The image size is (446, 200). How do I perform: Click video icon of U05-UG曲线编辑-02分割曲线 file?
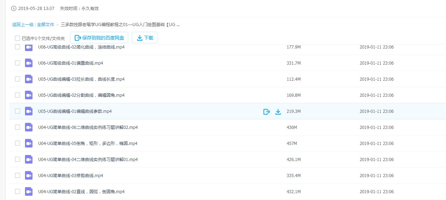pos(29,95)
